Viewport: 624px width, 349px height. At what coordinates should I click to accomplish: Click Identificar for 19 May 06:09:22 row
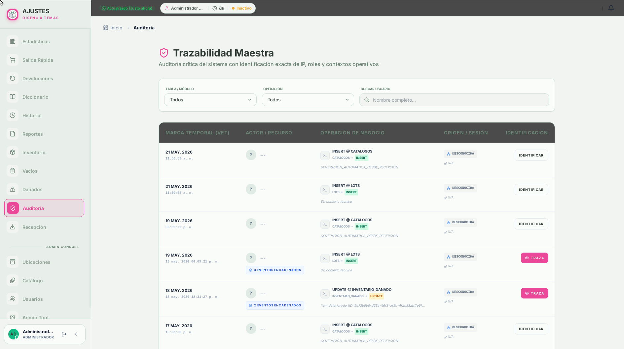point(531,224)
